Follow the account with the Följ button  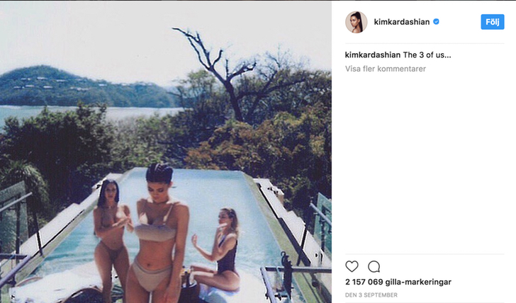click(x=493, y=22)
